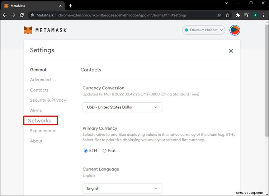Open the Alerts settings section

tap(36, 111)
